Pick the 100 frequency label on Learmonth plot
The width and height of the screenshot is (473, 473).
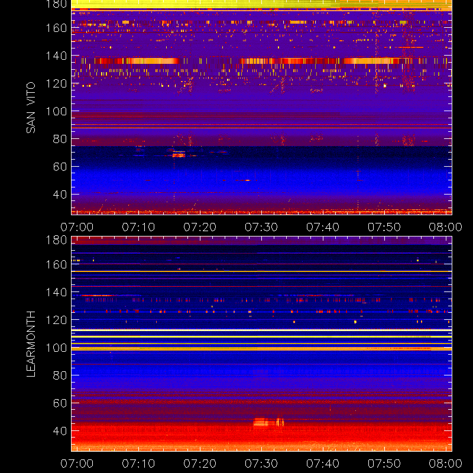56,348
